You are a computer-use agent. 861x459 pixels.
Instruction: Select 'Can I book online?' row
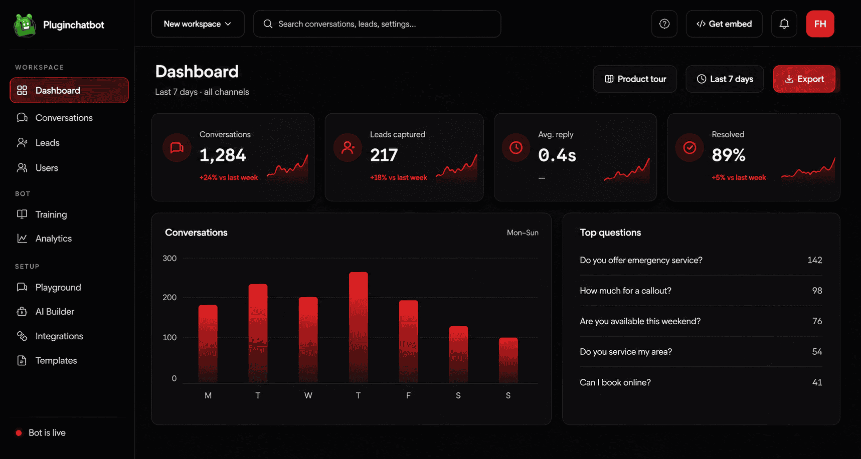tap(701, 382)
